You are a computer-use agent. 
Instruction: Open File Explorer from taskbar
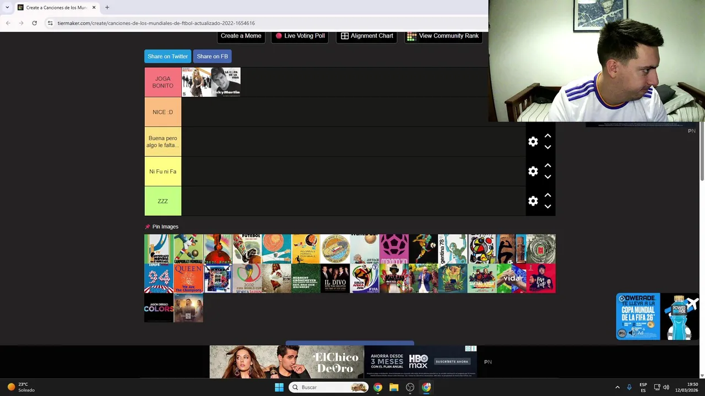394,387
